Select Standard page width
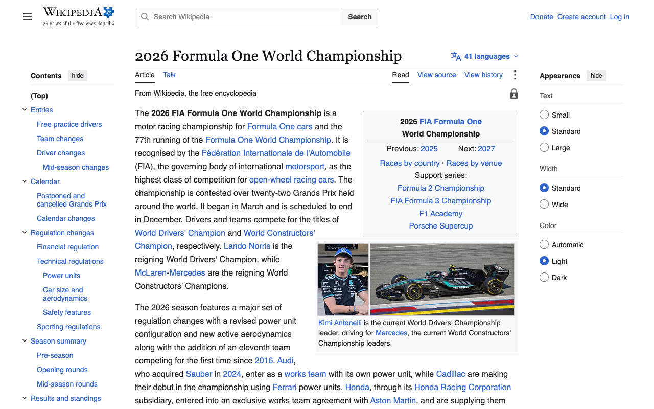This screenshot has height=409, width=654. pyautogui.click(x=544, y=188)
